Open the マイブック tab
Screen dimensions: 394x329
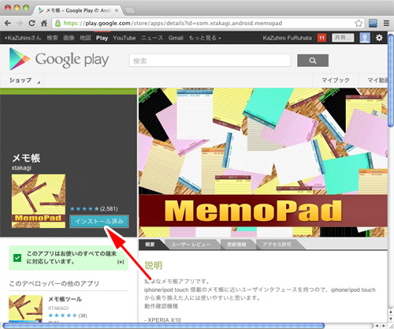click(x=336, y=80)
